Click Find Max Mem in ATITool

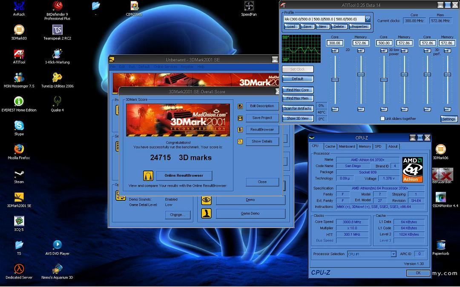pyautogui.click(x=297, y=98)
